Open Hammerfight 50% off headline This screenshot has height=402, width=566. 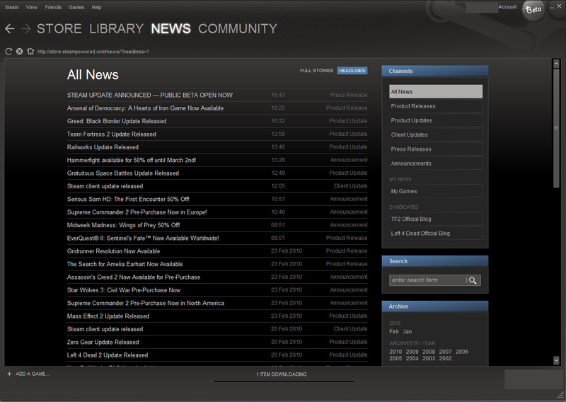coord(132,160)
